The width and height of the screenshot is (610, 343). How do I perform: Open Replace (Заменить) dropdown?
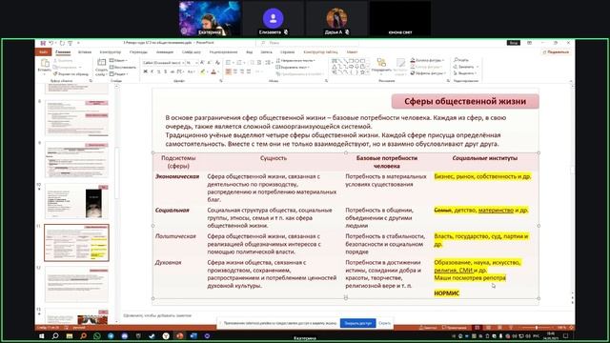(466, 67)
